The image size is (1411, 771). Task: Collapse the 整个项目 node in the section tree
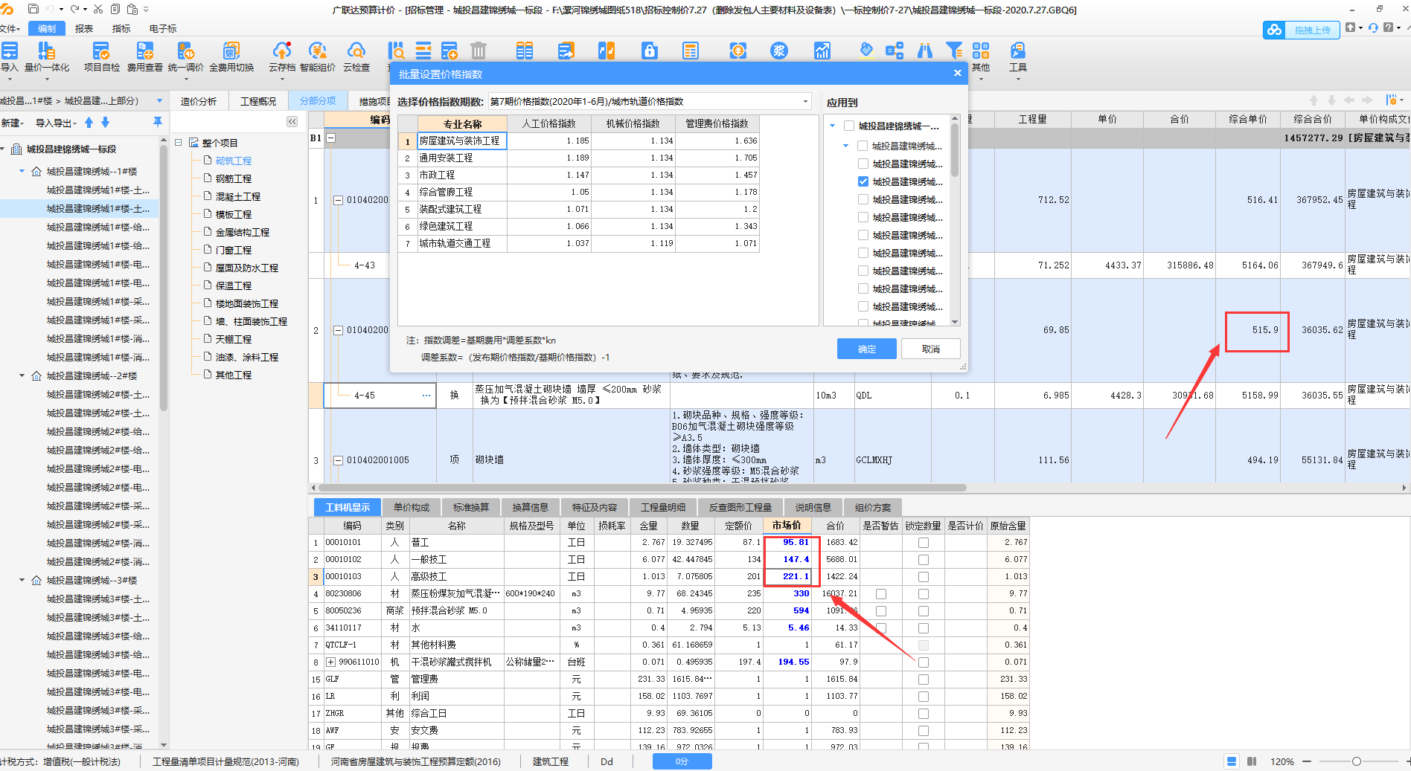pos(179,142)
